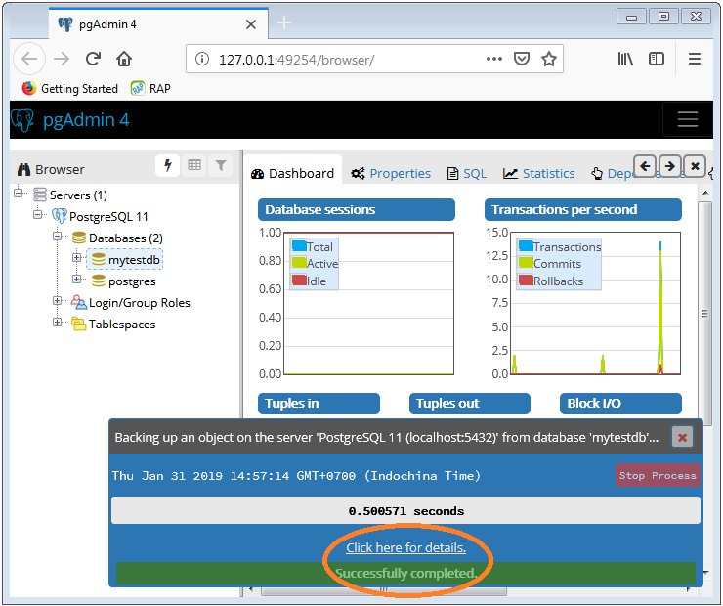
Task: Click the Database sessions header
Action: point(357,210)
